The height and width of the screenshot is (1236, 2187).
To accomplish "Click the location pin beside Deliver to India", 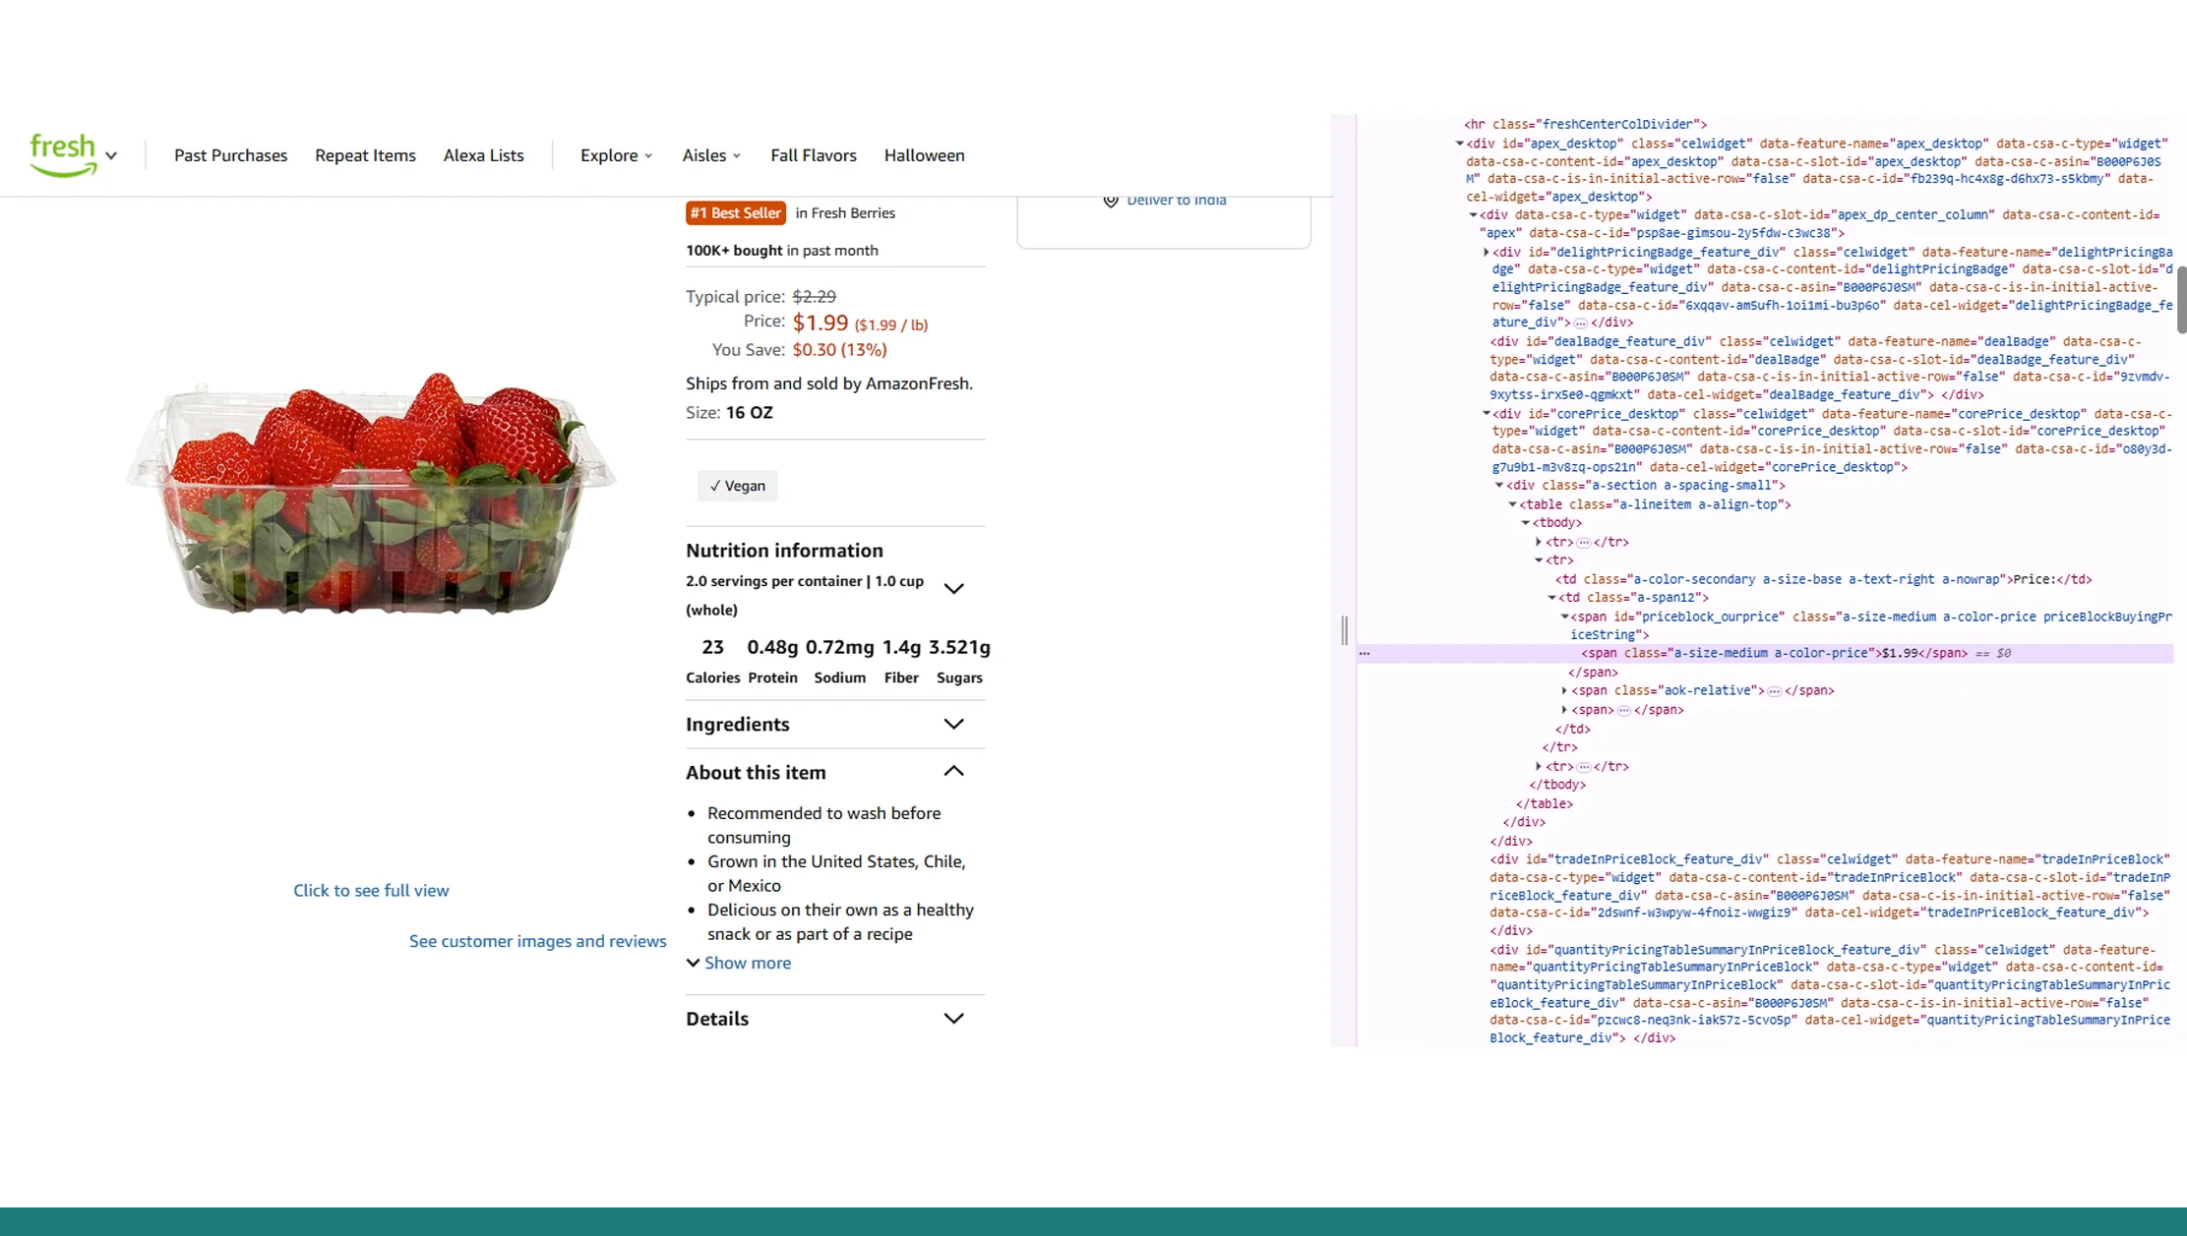I will click(1111, 201).
